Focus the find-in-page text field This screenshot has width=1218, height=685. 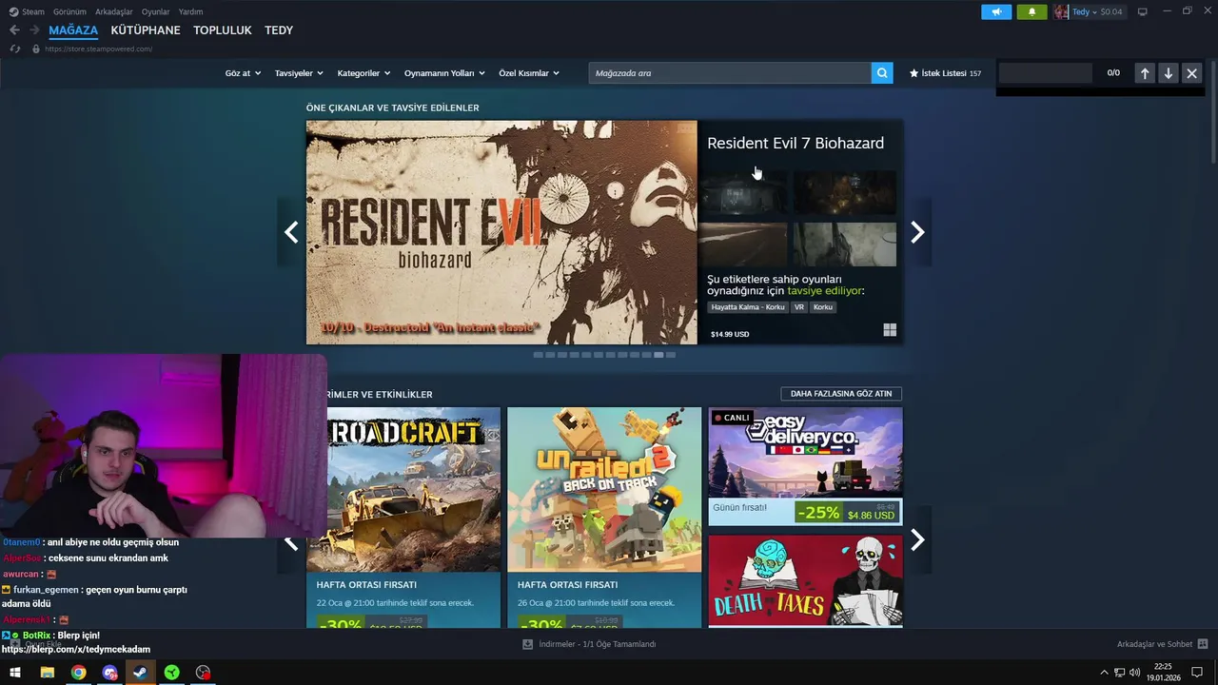pos(1045,72)
